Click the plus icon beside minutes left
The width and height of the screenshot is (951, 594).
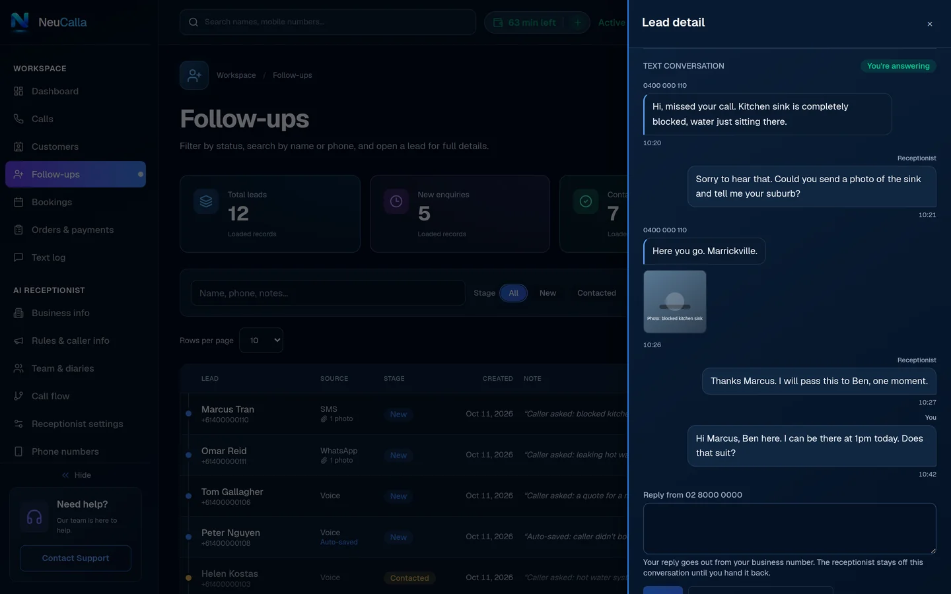click(578, 22)
